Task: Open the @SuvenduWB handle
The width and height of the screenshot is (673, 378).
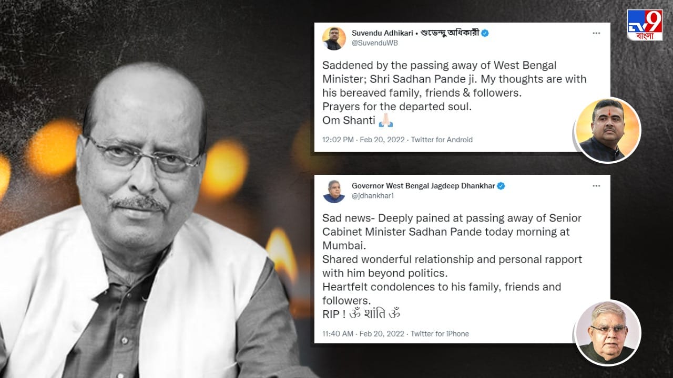Action: pyautogui.click(x=374, y=43)
